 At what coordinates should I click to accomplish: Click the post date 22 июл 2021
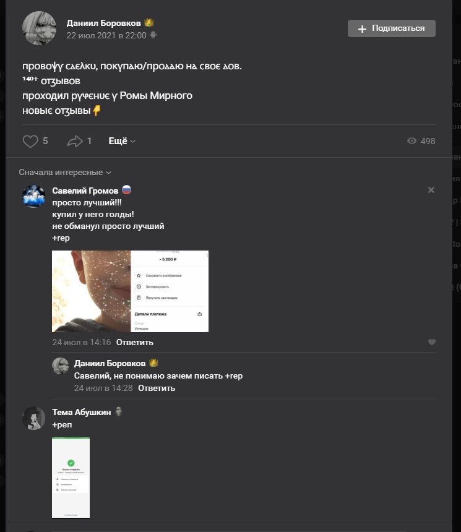(x=106, y=35)
